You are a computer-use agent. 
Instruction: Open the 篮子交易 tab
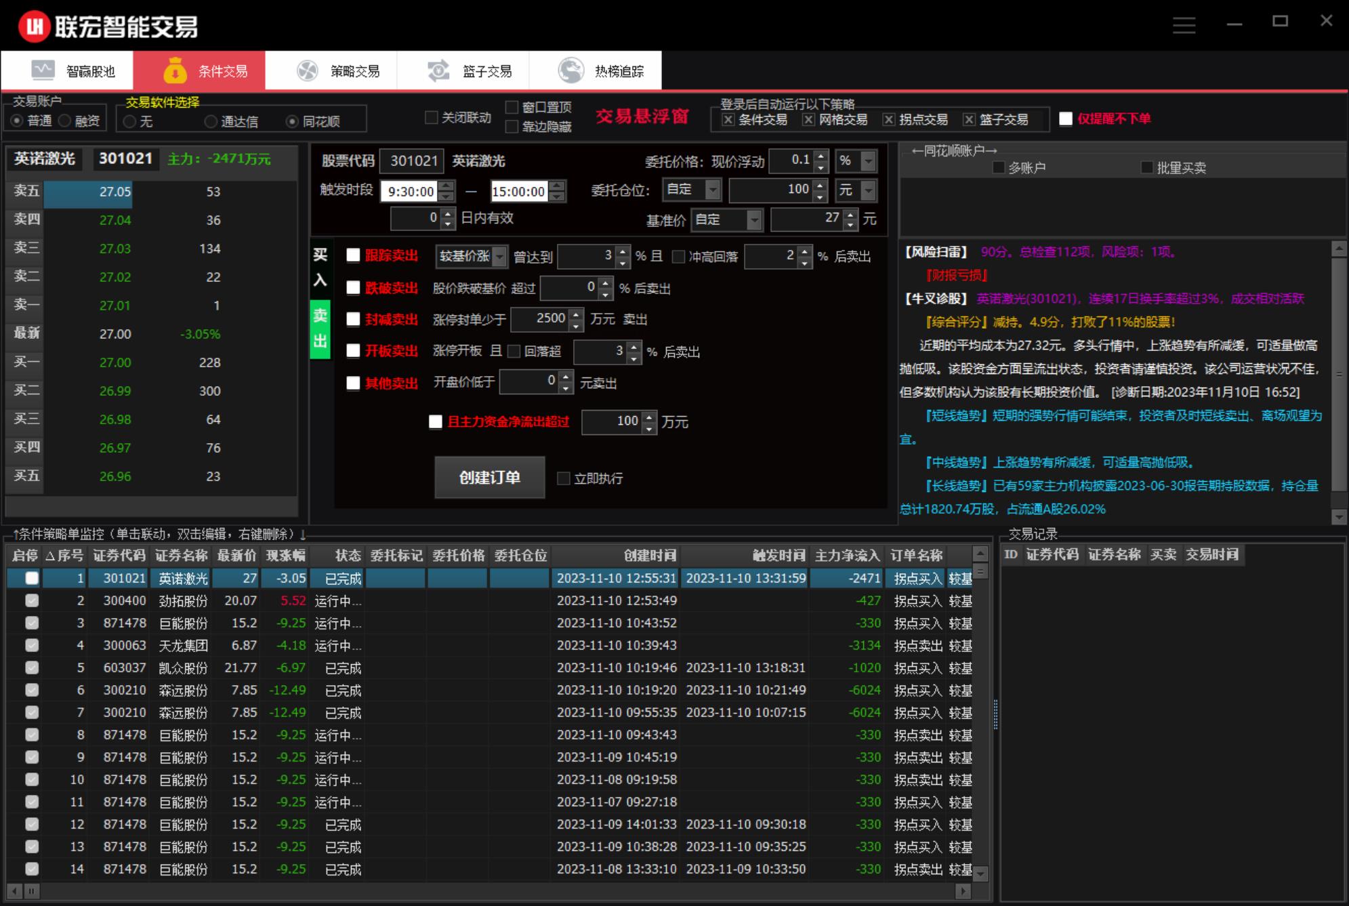[463, 70]
